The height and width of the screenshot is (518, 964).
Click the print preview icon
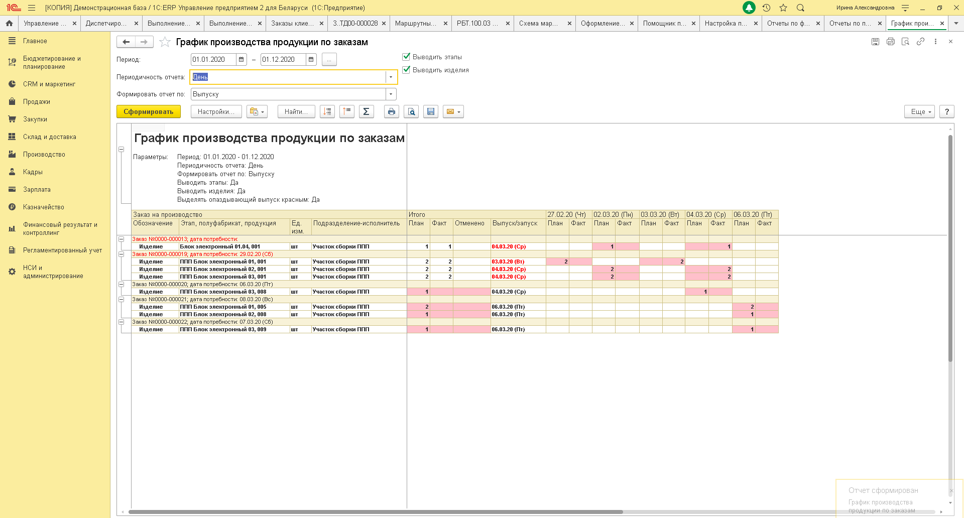pyautogui.click(x=411, y=111)
